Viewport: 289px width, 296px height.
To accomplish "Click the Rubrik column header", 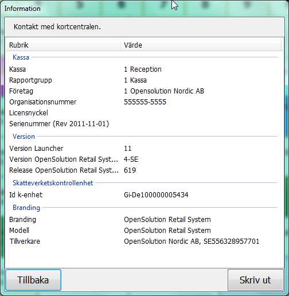I will (x=63, y=45).
